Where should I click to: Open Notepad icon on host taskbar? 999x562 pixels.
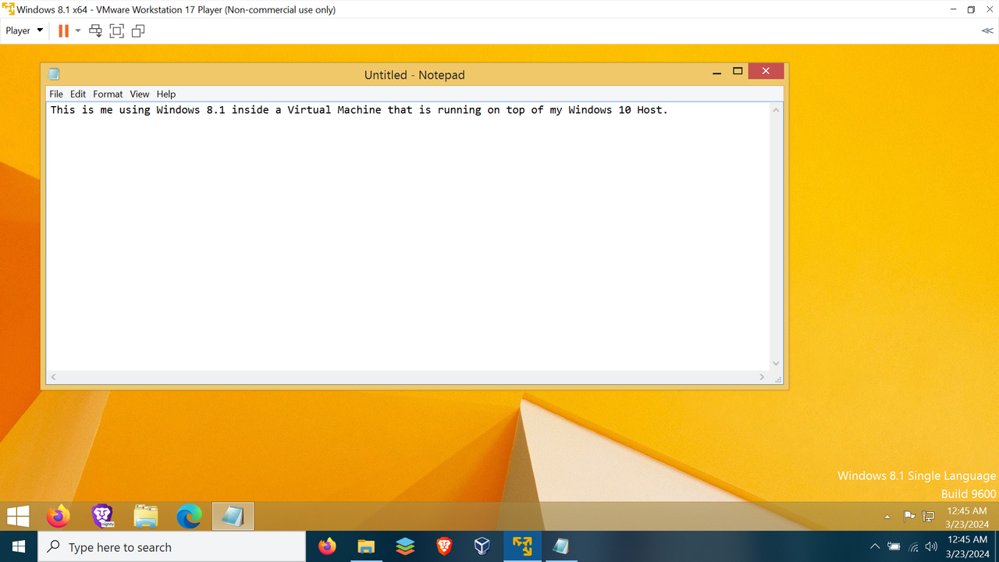point(561,547)
